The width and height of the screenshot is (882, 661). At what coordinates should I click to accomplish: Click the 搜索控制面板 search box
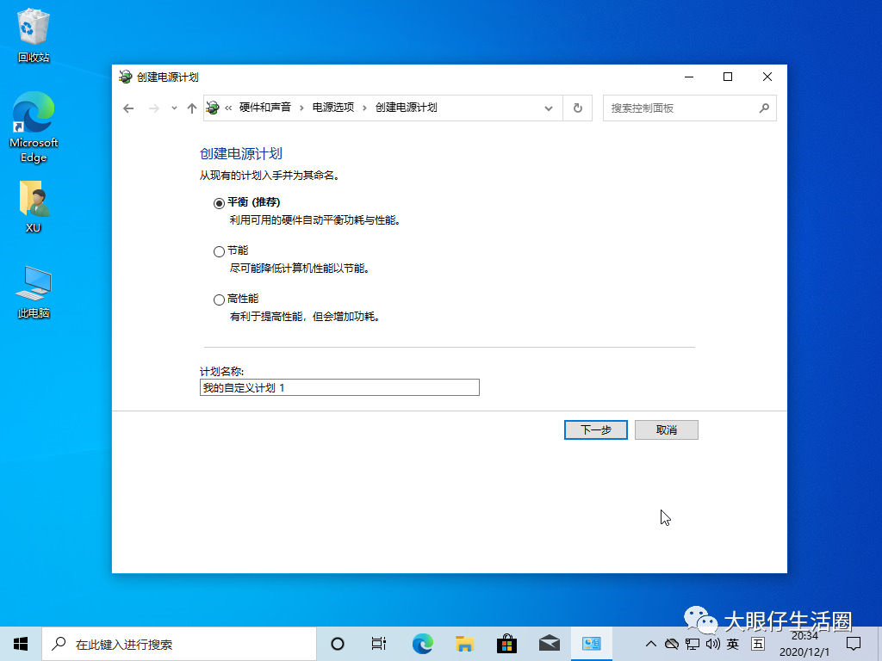(690, 108)
